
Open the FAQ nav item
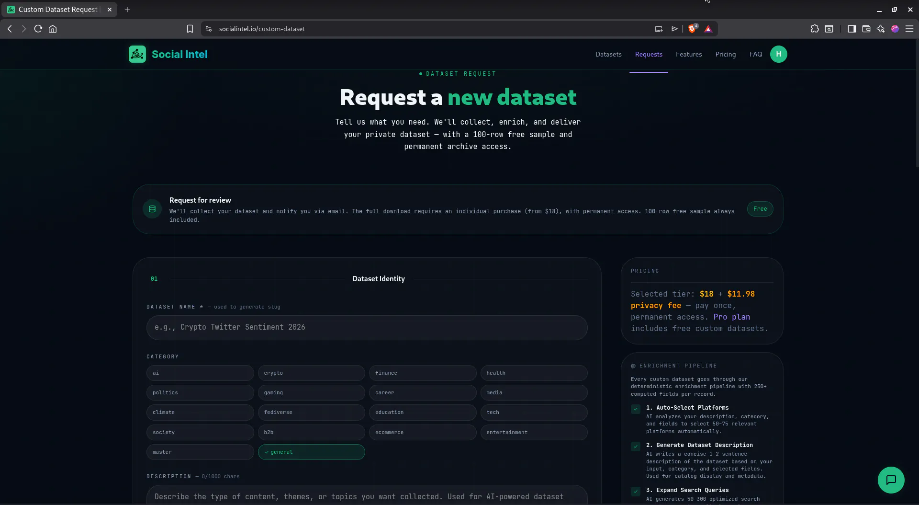coord(755,54)
